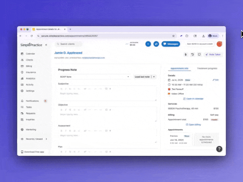Open the Calendar icon in sidebar
Screen dimensions: 243x182
coord(22,54)
